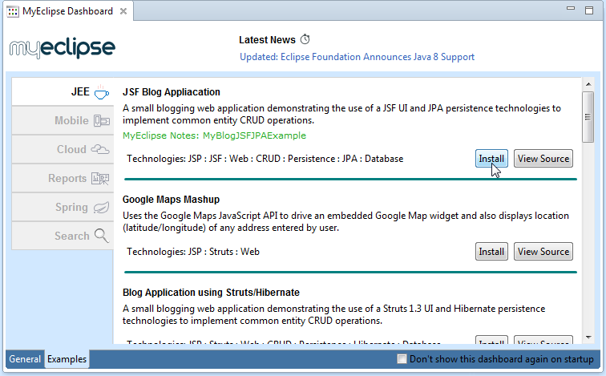View Source for Google Maps Mashup

(x=543, y=252)
